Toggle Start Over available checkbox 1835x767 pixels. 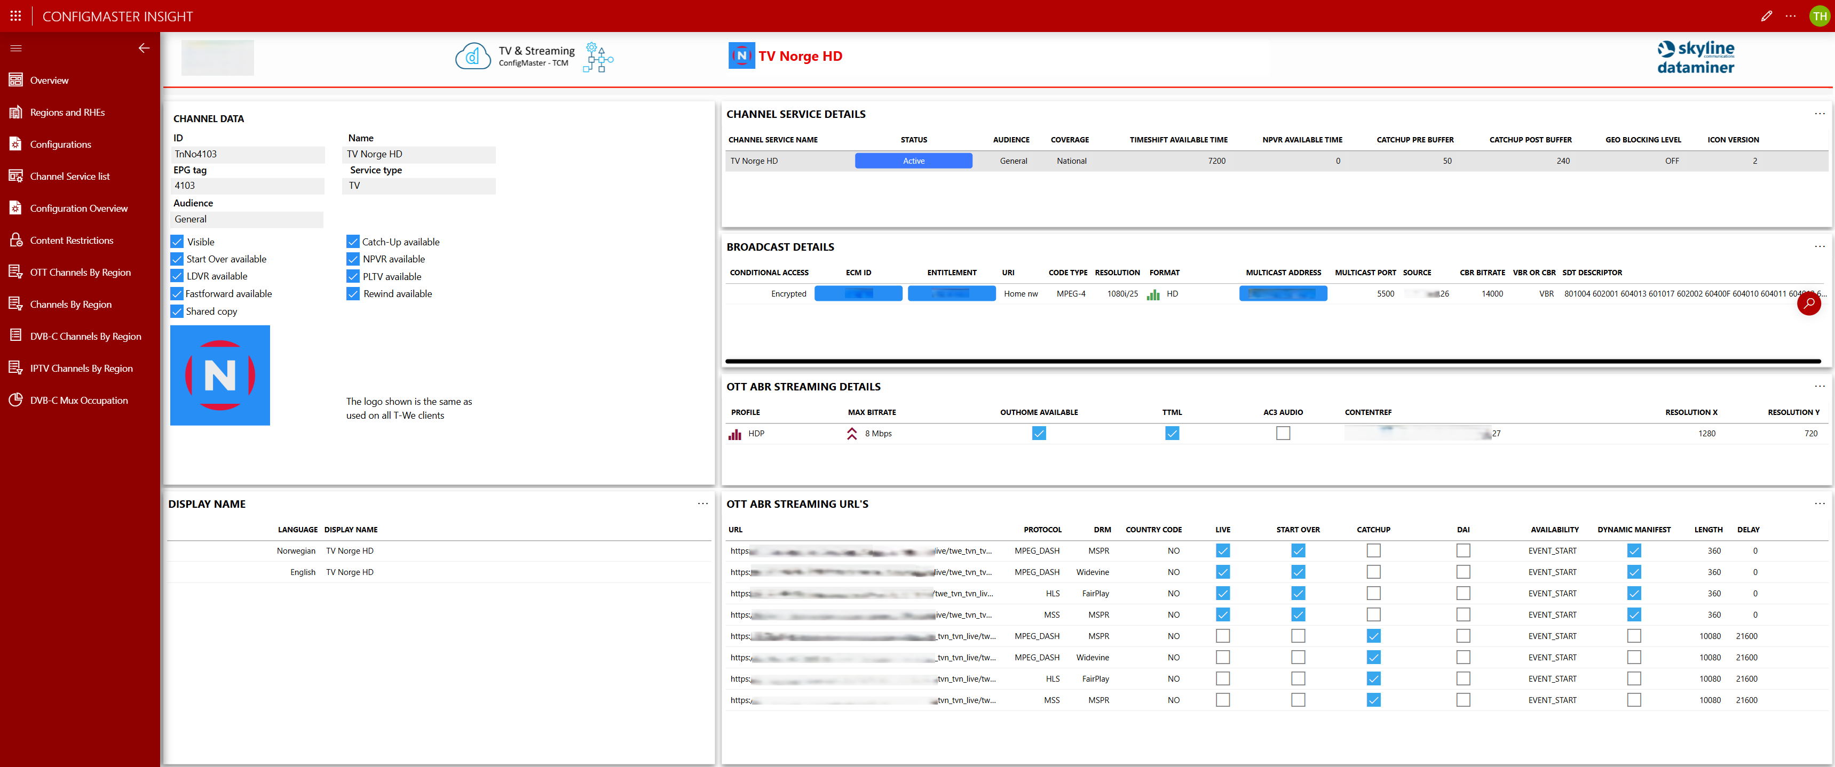[x=177, y=259]
